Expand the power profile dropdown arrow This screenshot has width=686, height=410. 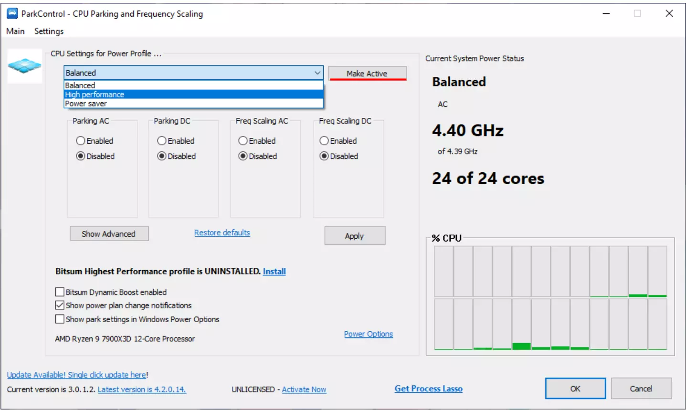click(x=317, y=73)
